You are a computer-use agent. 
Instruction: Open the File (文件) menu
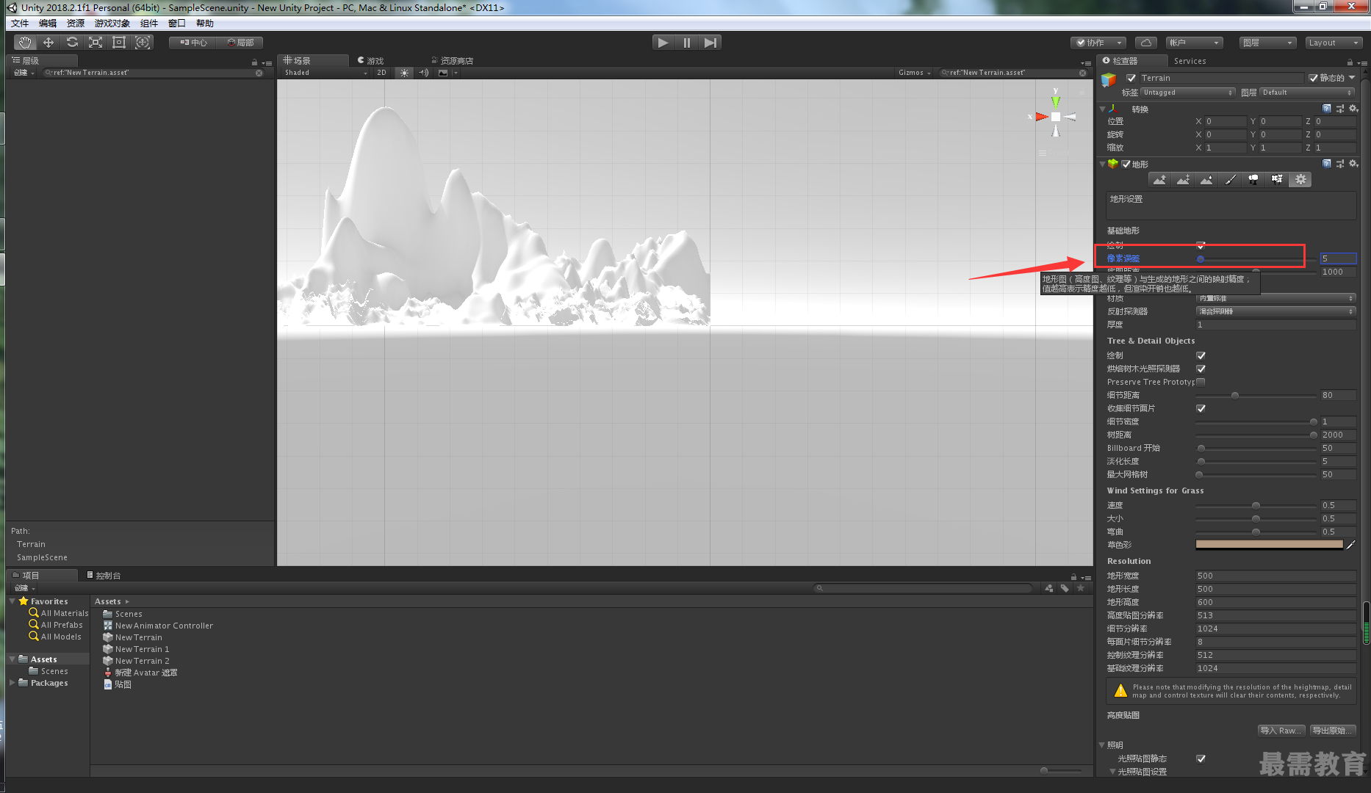20,23
